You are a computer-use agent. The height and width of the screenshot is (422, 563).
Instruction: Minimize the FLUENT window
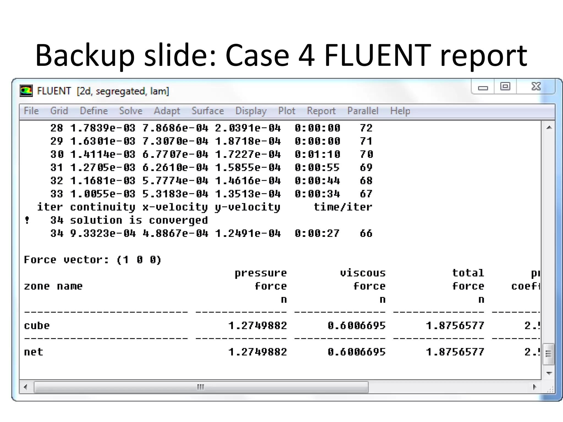483,87
